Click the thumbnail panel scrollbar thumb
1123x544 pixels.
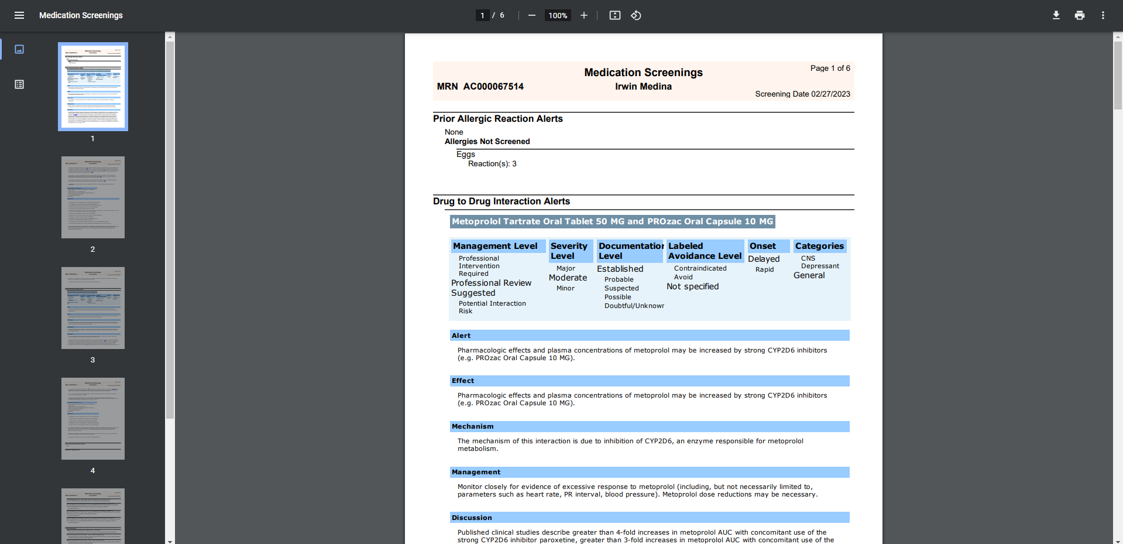[170, 228]
